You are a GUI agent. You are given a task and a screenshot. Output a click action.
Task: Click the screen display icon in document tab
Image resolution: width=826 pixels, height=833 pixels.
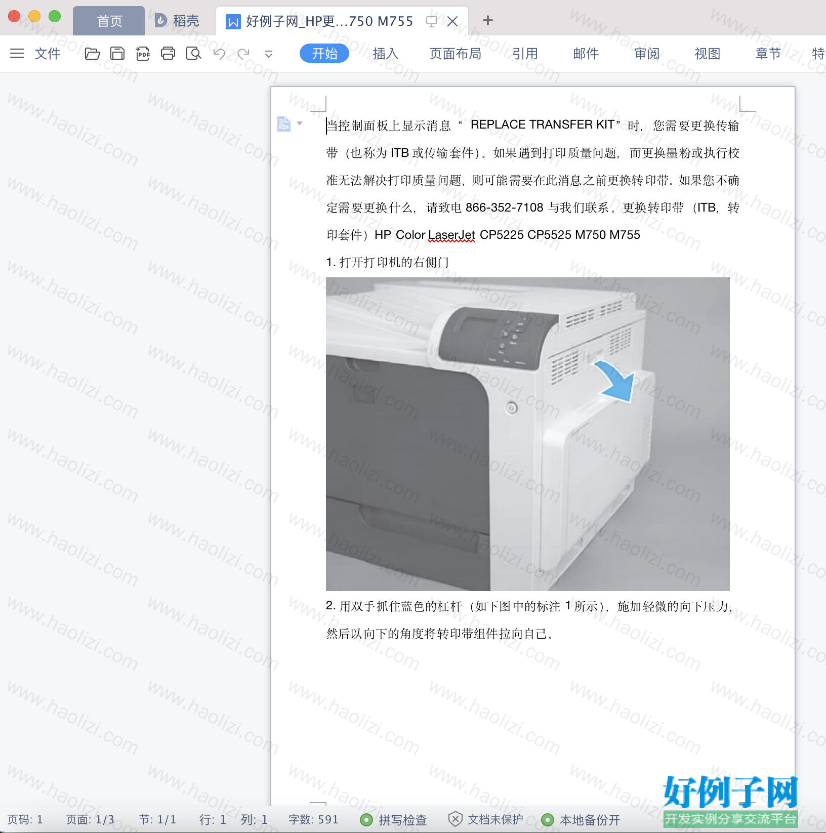432,21
